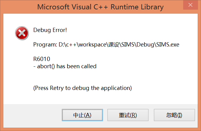The height and width of the screenshot is (131, 201).
Task: Click the D:\c++ drive portion of the path
Action: [x=68, y=45]
